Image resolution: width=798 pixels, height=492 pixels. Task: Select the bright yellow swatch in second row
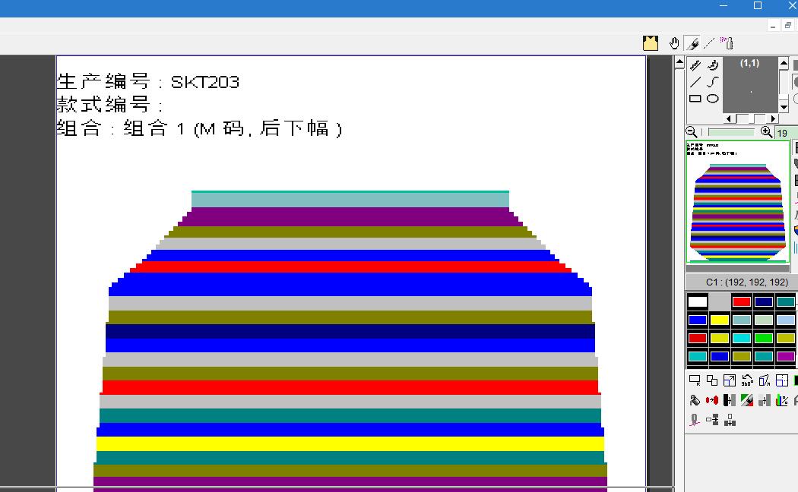tap(720, 320)
